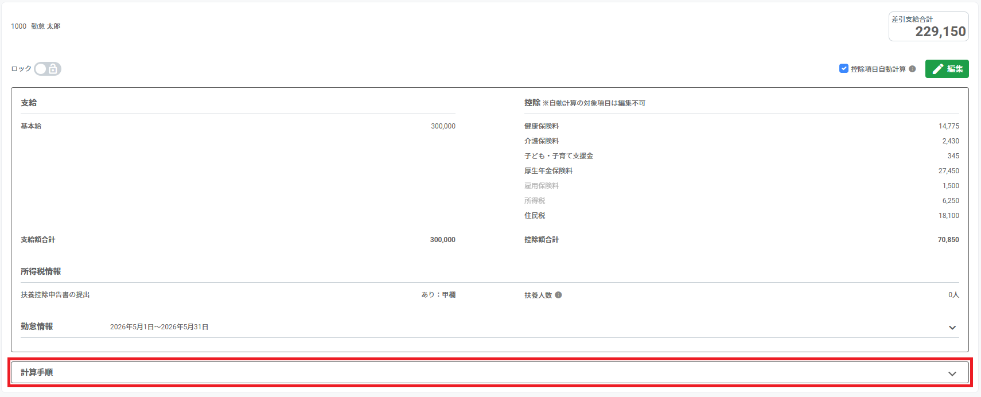Click the 差引支給合計 229,150 box
981x397 pixels.
[x=929, y=26]
